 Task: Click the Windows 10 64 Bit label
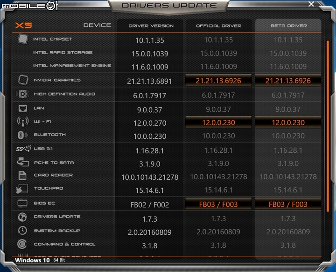coord(40,260)
